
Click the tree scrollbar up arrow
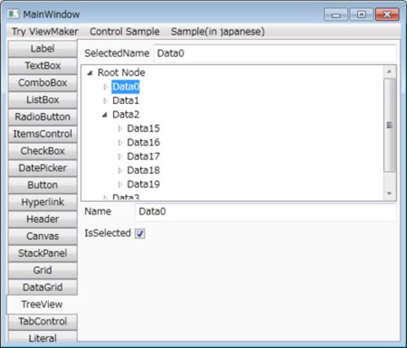tap(389, 72)
